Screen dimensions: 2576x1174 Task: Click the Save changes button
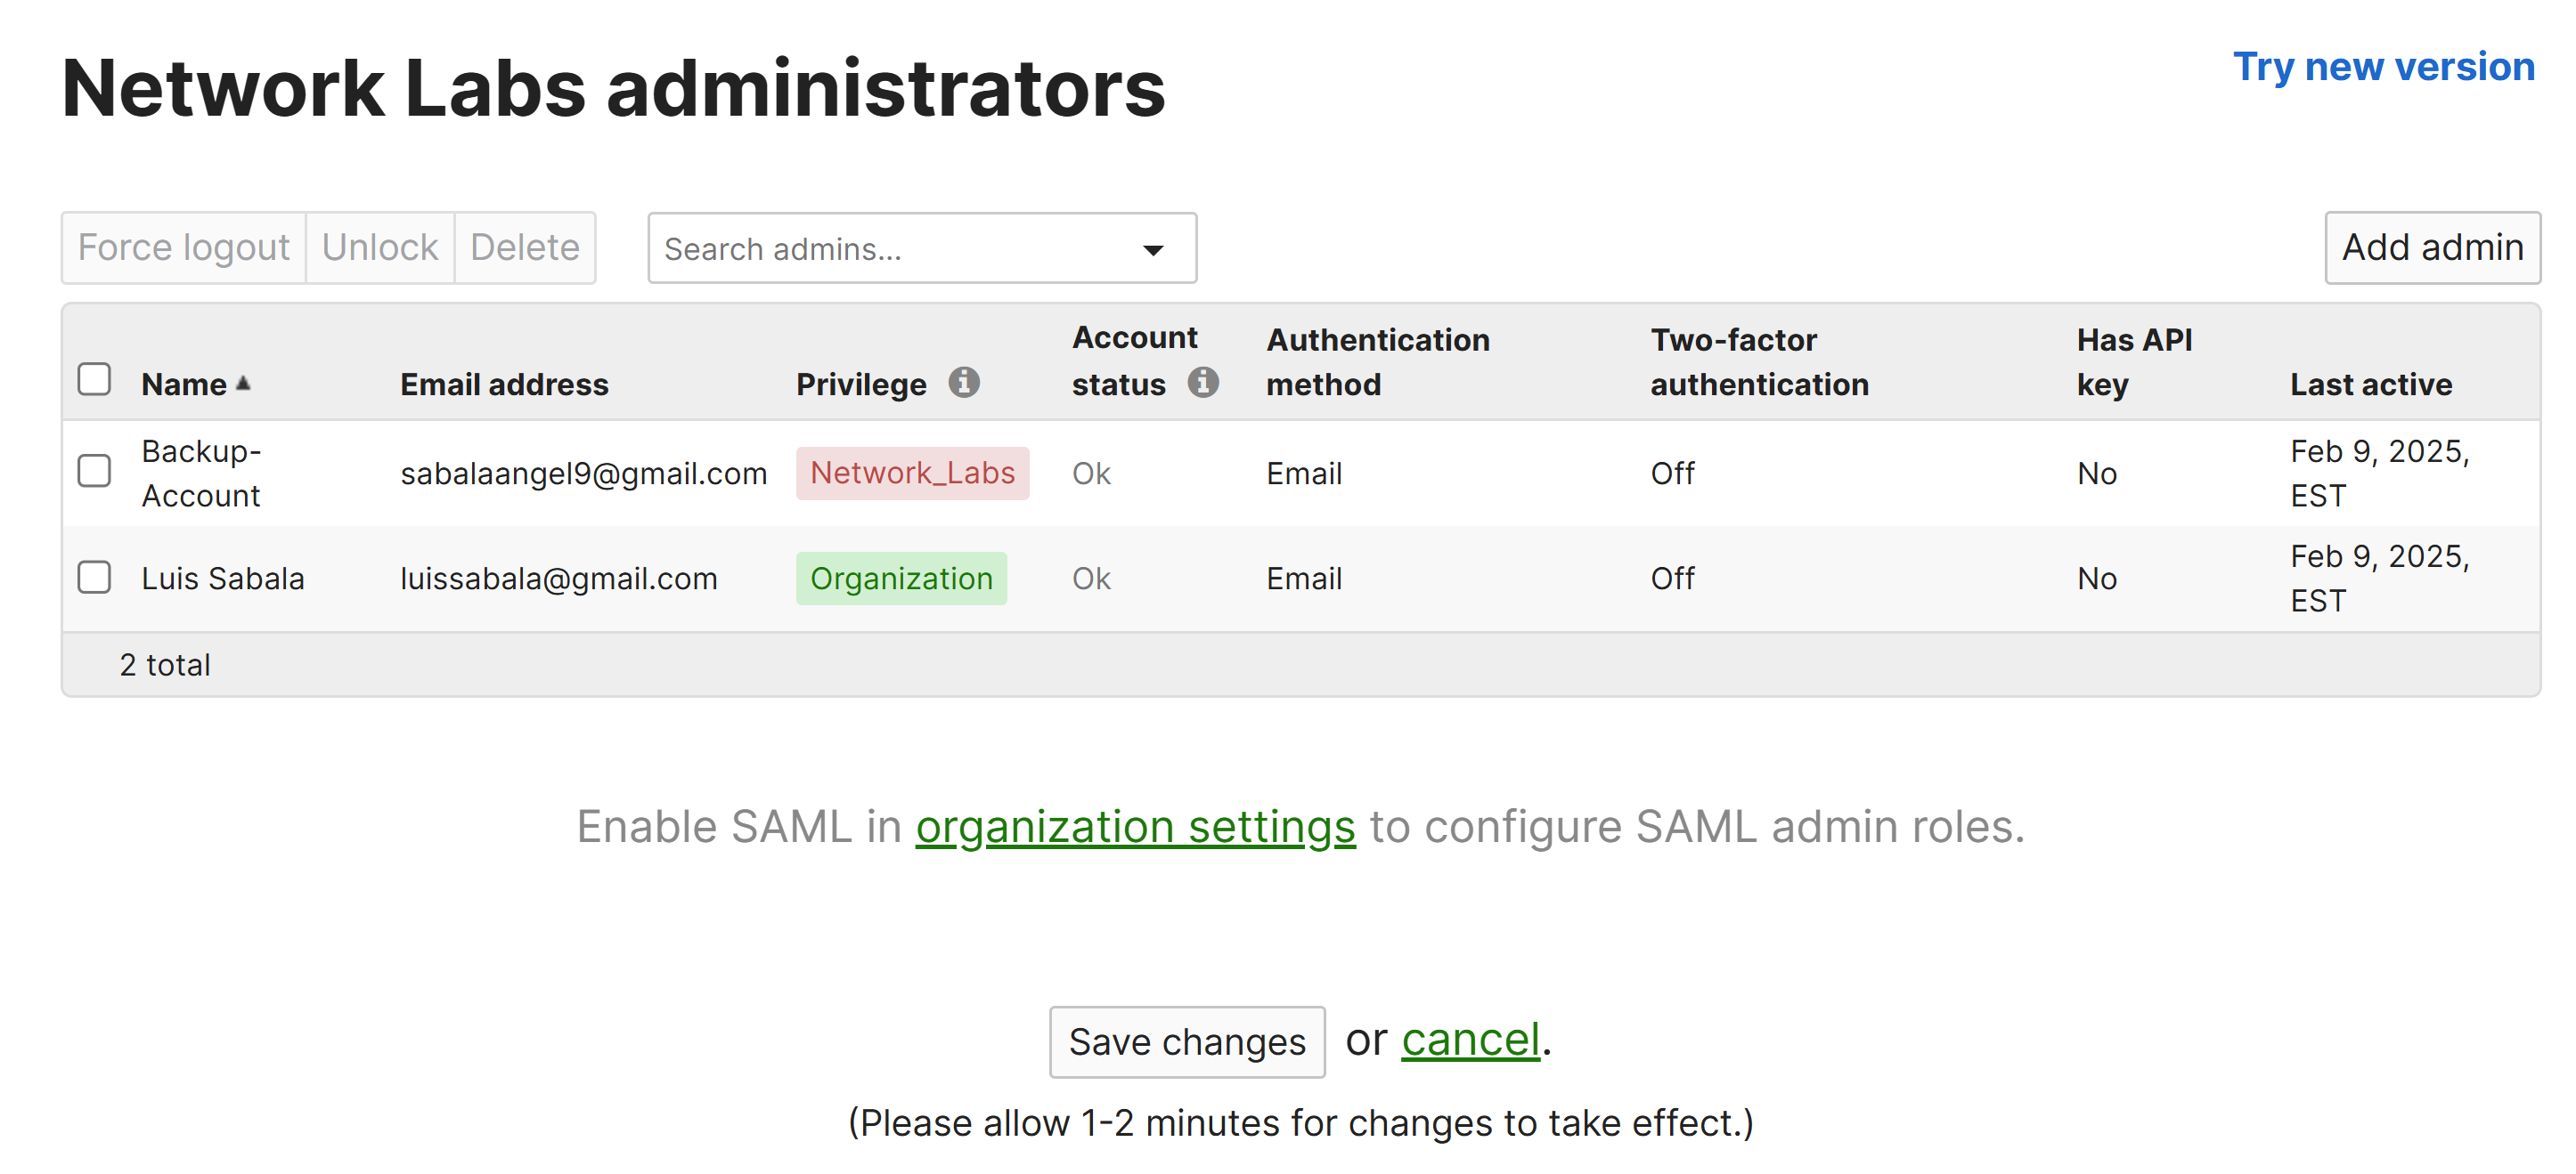[1187, 1042]
